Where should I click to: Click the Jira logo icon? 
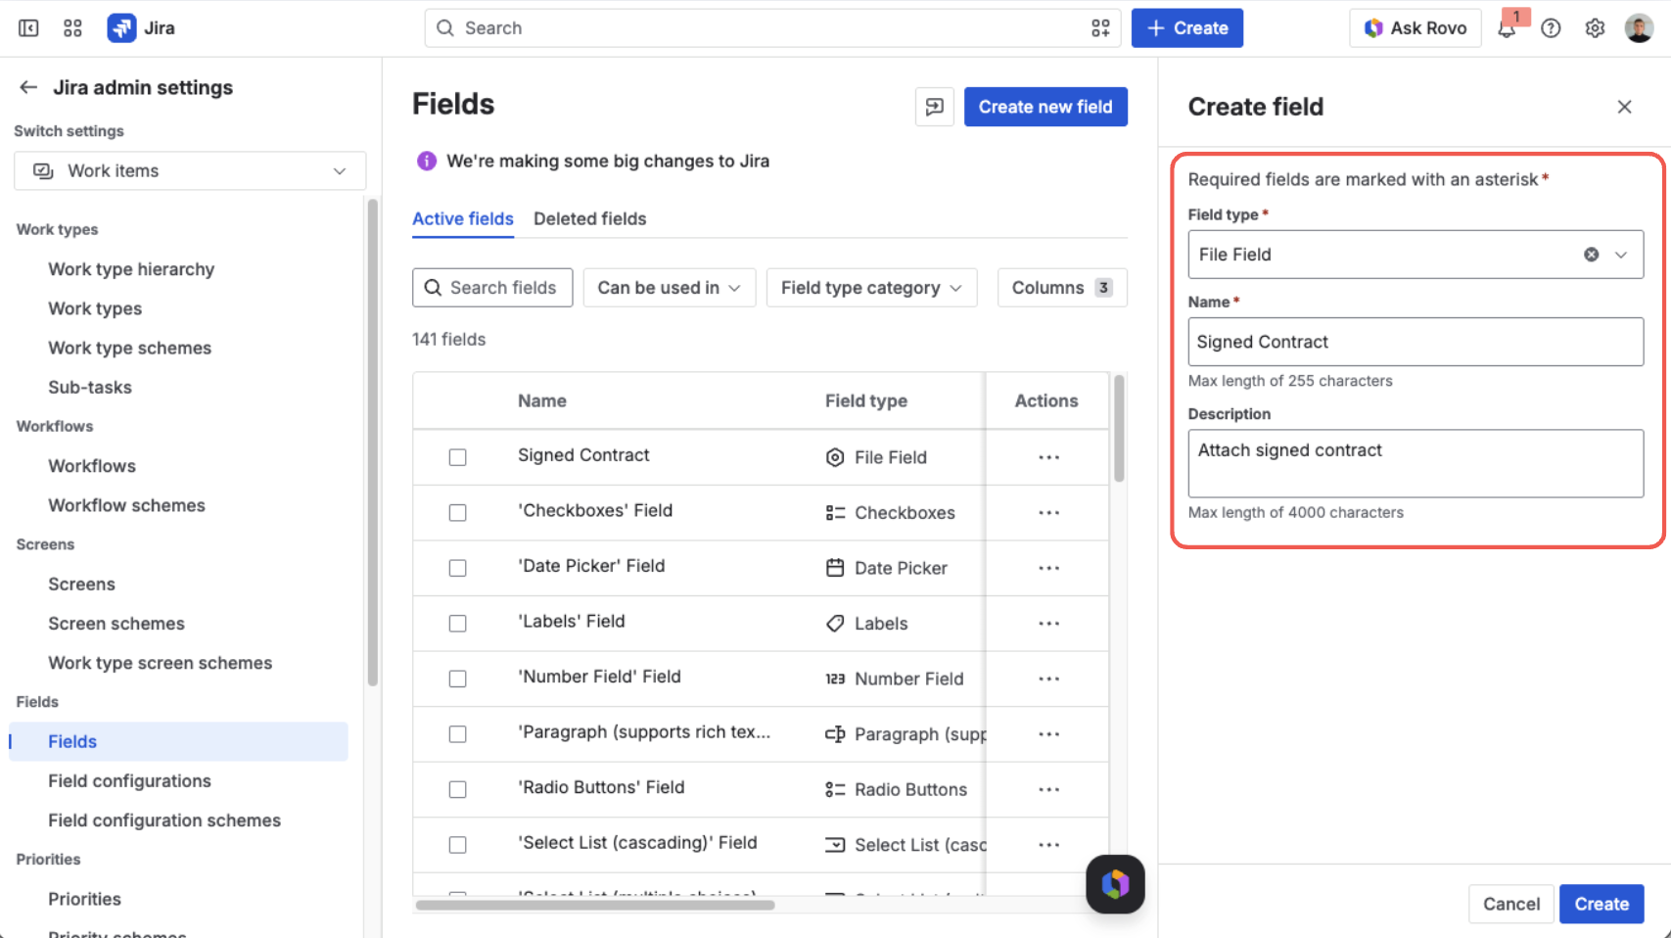pyautogui.click(x=121, y=28)
